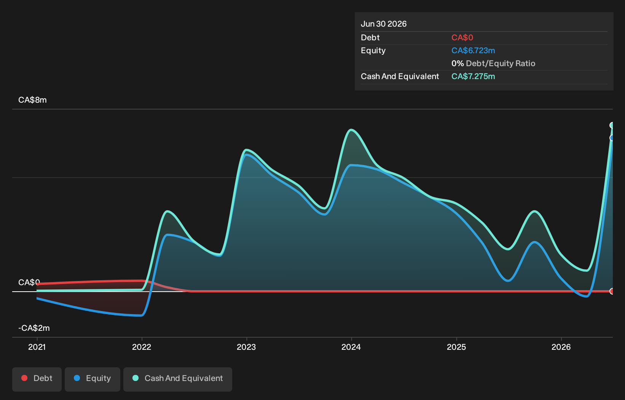The image size is (625, 400).
Task: Click the CA$8m y-axis label
Action: tap(32, 100)
